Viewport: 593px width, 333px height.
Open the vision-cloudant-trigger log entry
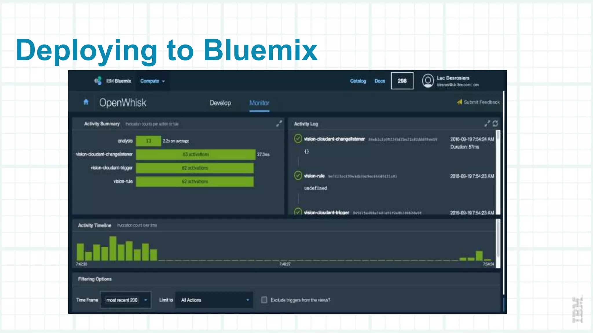[326, 212]
